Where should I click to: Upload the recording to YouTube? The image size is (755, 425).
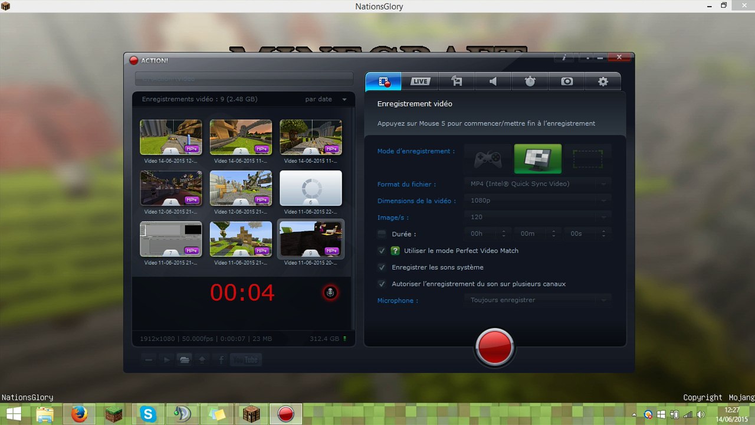click(245, 359)
